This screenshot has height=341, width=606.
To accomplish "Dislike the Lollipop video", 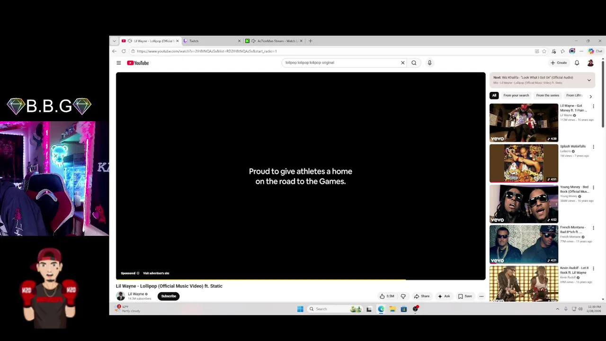I will point(403,296).
